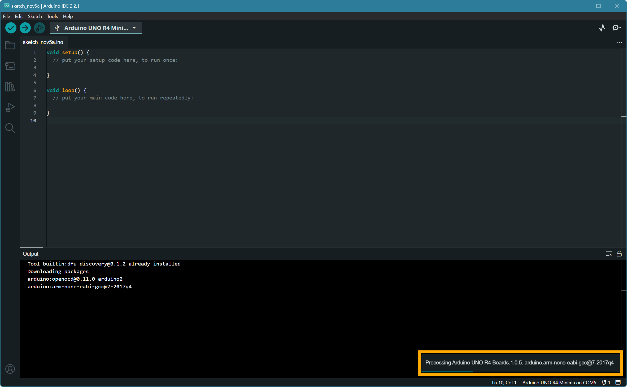627x387 pixels.
Task: Click the 'put your main code here' comment
Action: [123, 98]
